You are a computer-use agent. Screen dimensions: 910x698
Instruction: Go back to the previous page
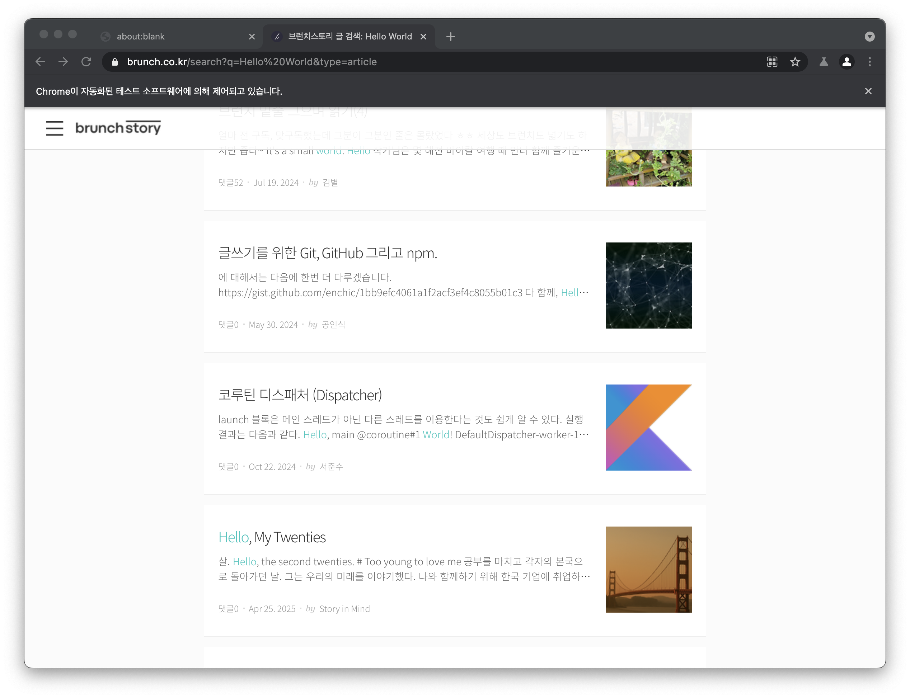[40, 62]
